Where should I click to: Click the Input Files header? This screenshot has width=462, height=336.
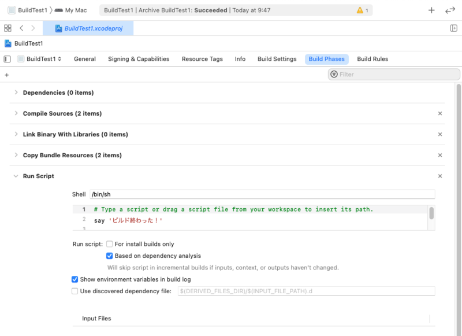96,318
